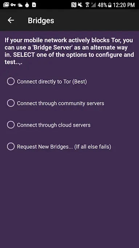Tap "Request New Bridges... (If all else fails)" text

[x=64, y=147]
